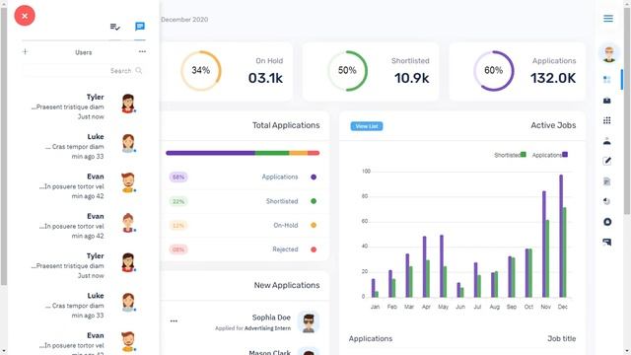Open the Users more options dots

pos(142,51)
